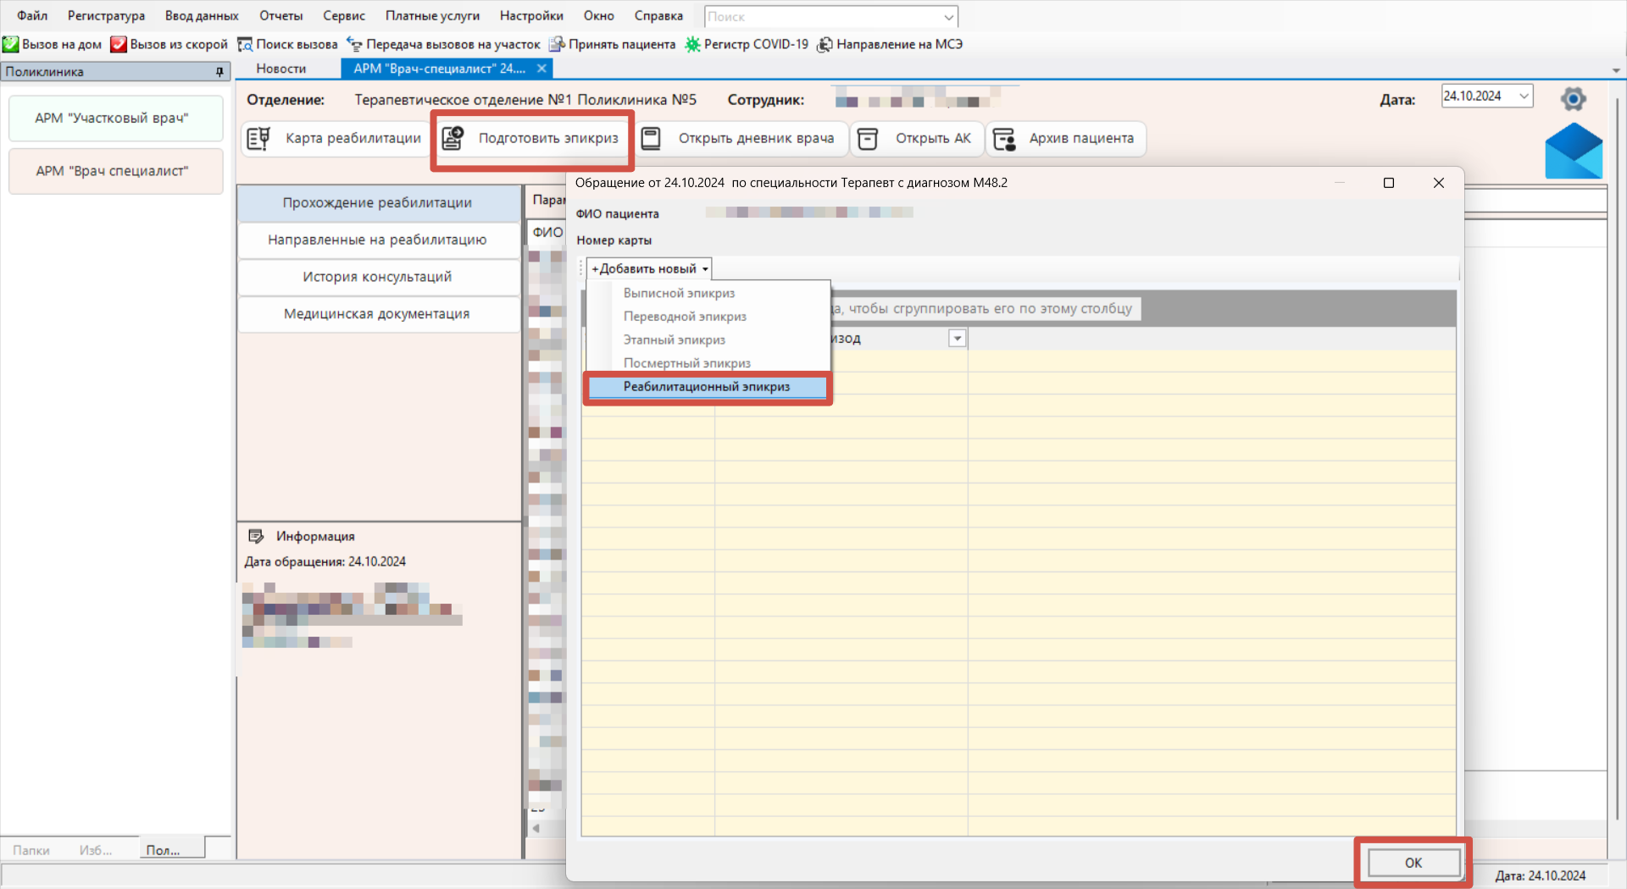Screen dimensions: 1627x889
Task: Switch to the Новости tab
Action: [281, 69]
